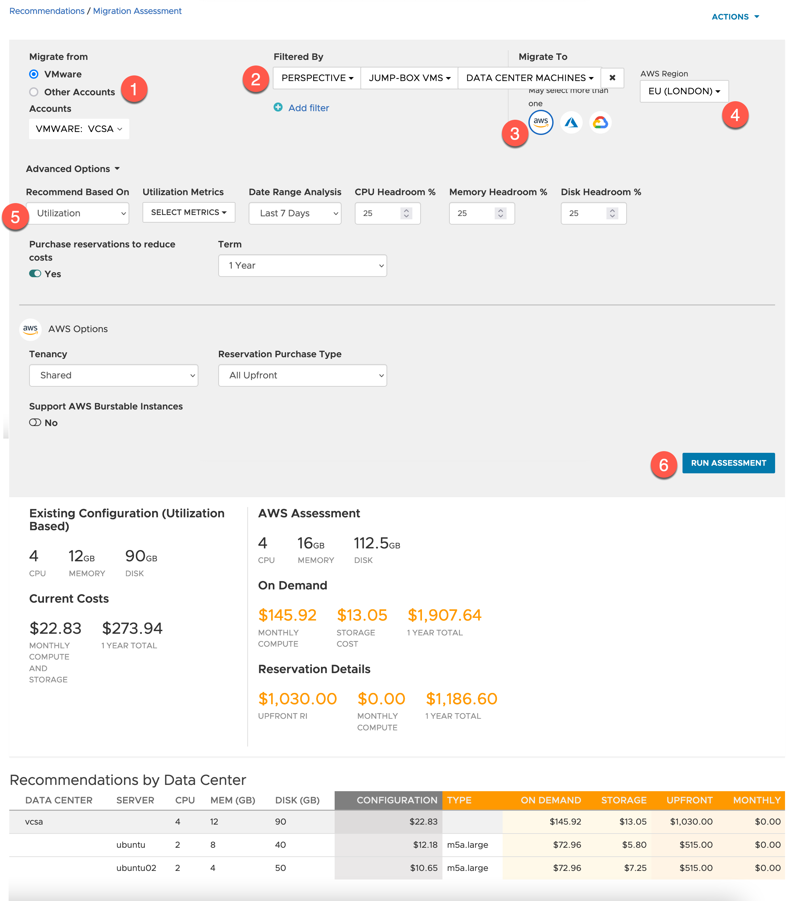The image size is (787, 901).
Task: Click the plus icon beside Add filter
Action: click(x=278, y=107)
